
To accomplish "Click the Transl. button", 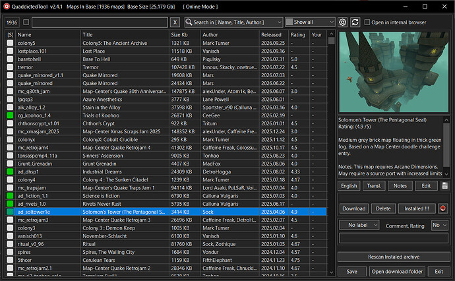I will tap(374, 186).
